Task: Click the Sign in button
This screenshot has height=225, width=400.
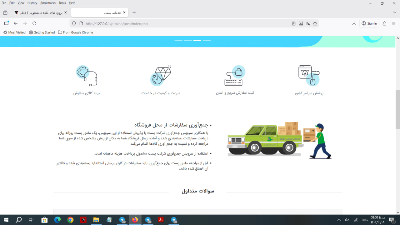Action: [369, 23]
